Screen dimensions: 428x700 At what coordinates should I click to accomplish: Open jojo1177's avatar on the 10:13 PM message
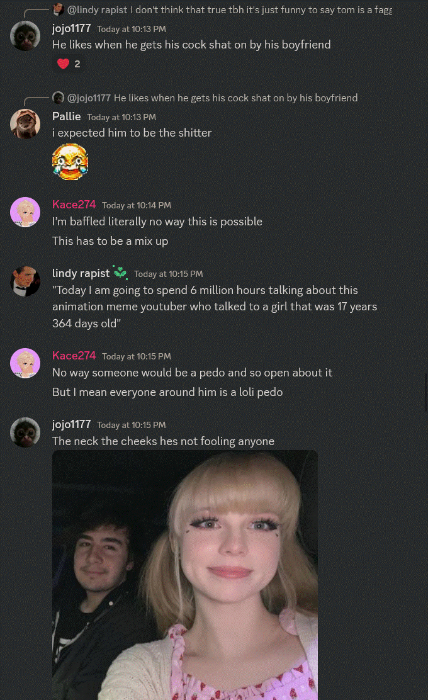pos(25,36)
